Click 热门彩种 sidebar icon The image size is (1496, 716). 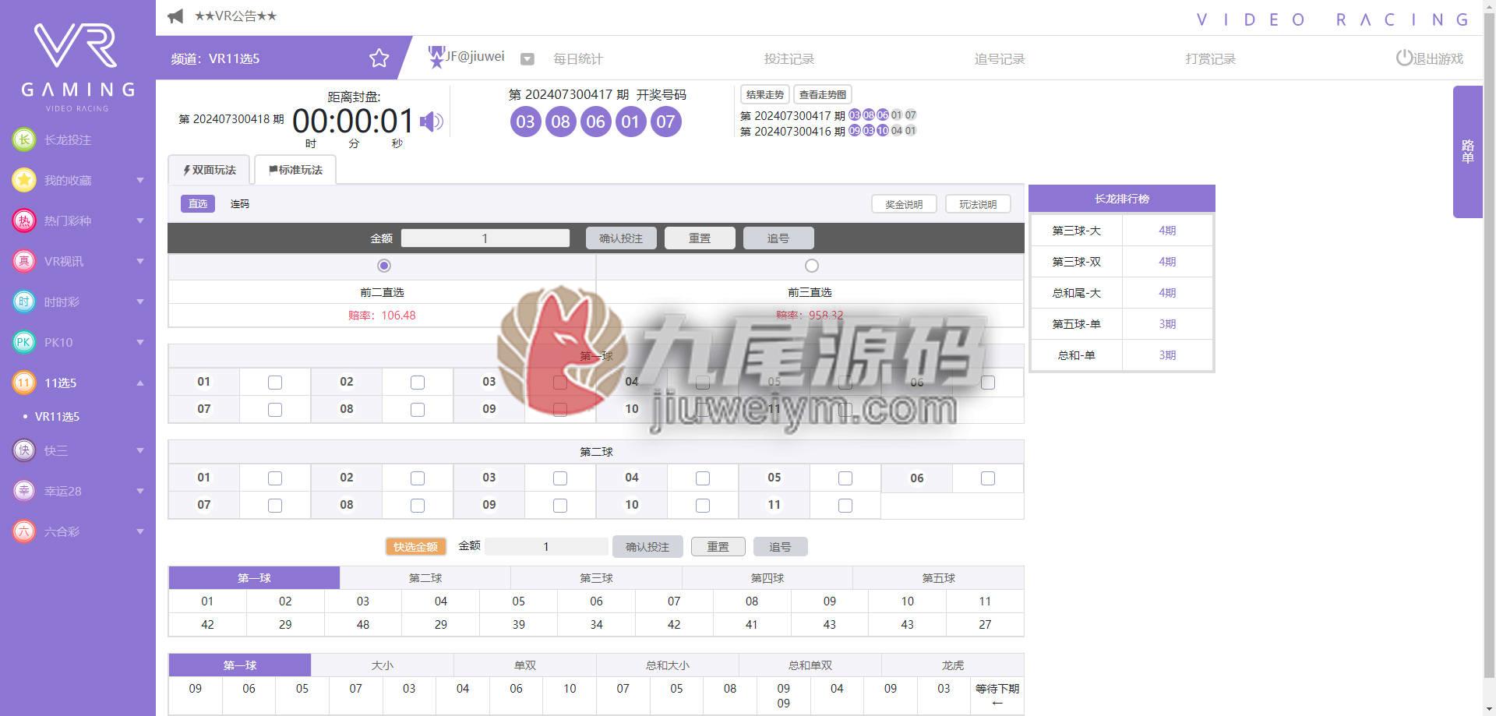pyautogui.click(x=24, y=220)
